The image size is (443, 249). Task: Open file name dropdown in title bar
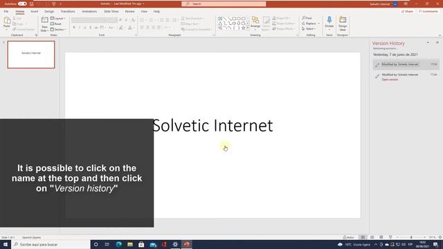(x=143, y=3)
